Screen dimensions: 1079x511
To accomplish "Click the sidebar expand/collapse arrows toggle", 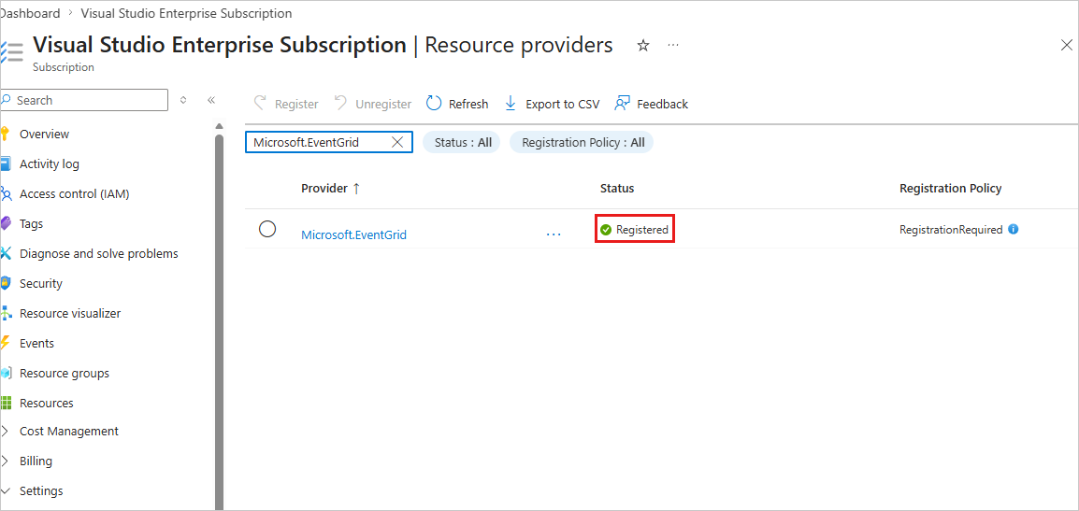I will pos(183,100).
